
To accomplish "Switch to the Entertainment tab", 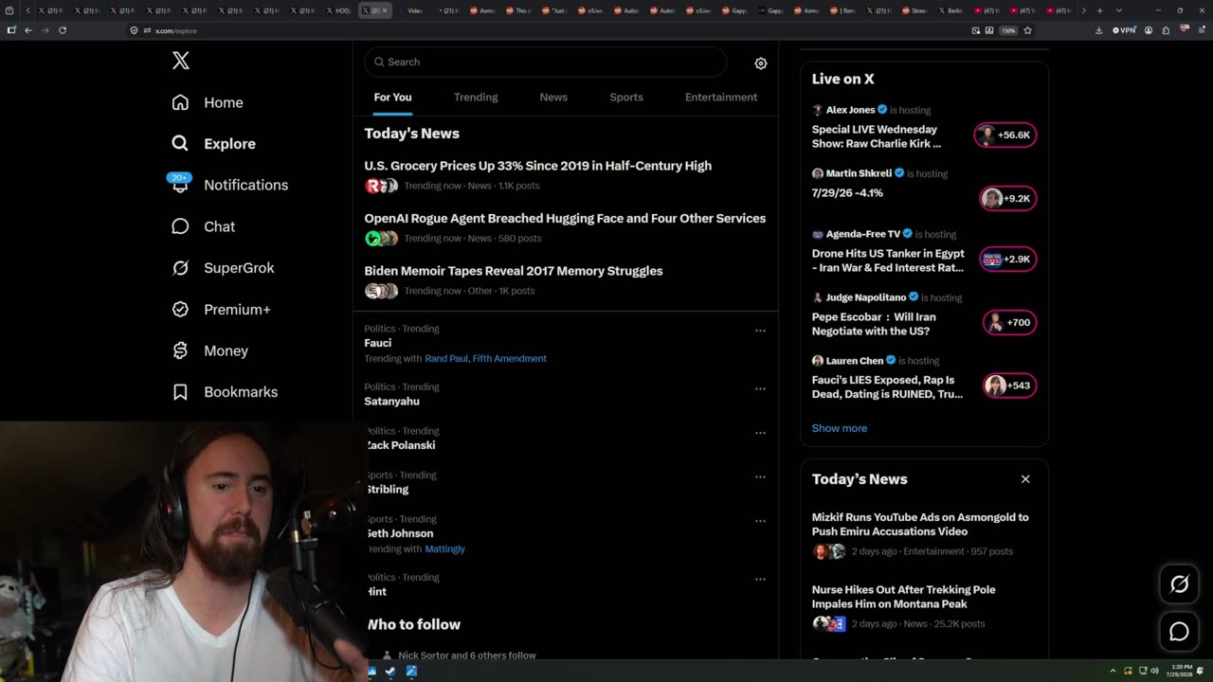I will (x=721, y=98).
